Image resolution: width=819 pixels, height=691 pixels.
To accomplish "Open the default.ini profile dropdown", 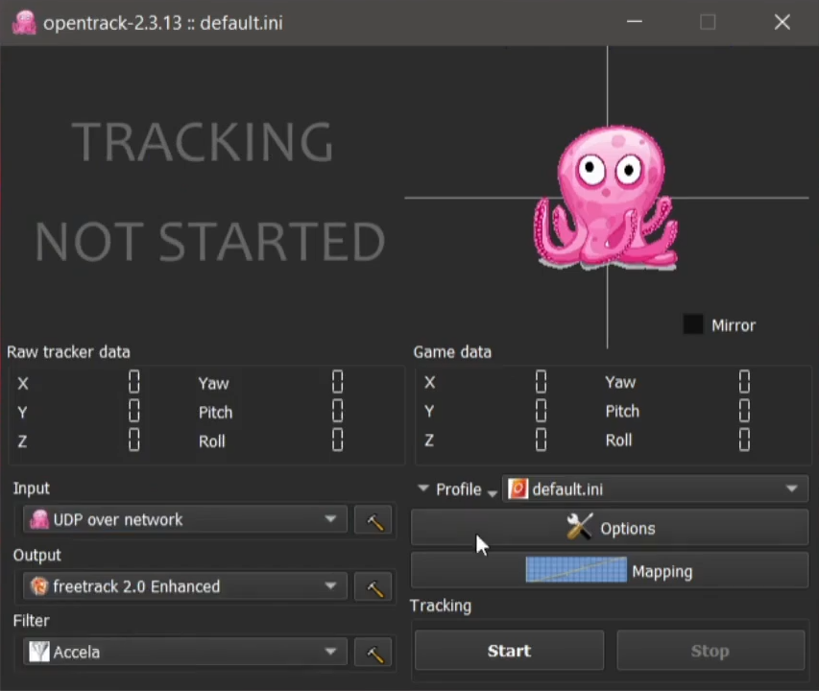I will 655,489.
